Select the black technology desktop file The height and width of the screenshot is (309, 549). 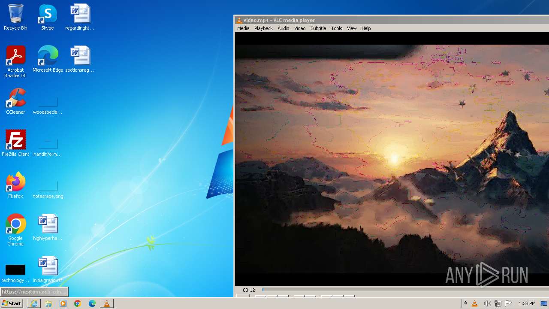15,274
